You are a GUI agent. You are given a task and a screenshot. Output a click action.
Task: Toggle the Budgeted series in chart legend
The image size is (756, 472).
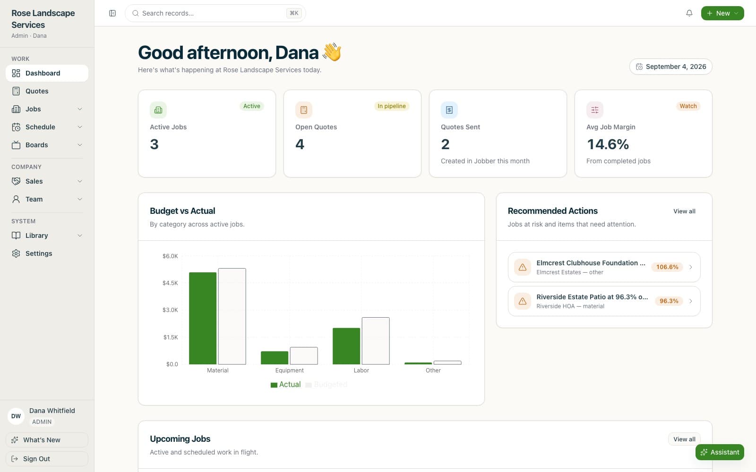(326, 385)
